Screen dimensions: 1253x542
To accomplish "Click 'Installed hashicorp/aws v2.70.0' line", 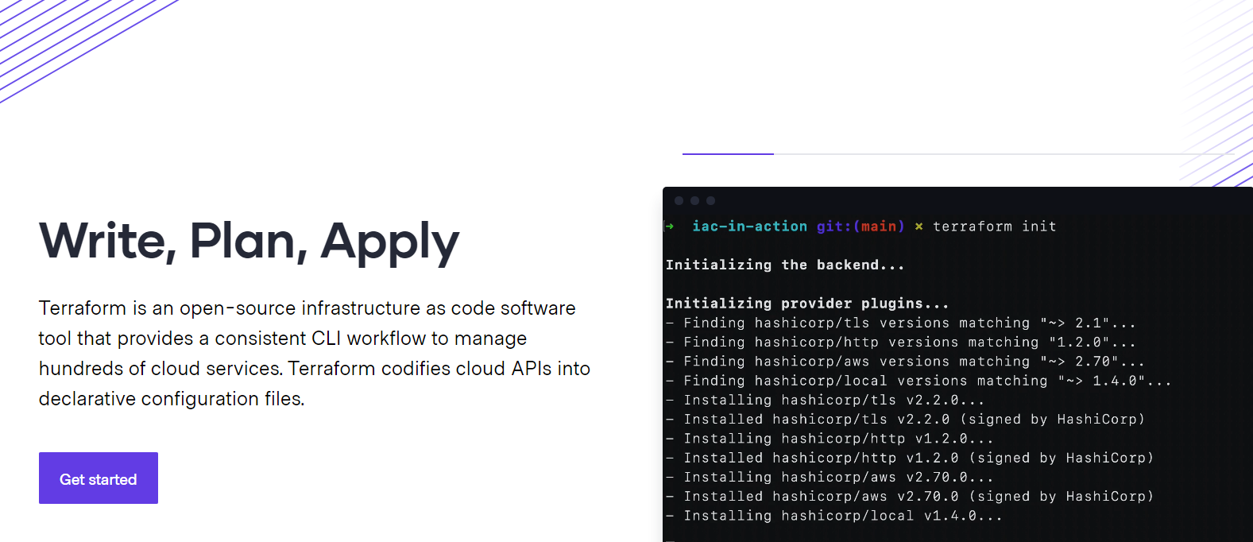I will [910, 496].
